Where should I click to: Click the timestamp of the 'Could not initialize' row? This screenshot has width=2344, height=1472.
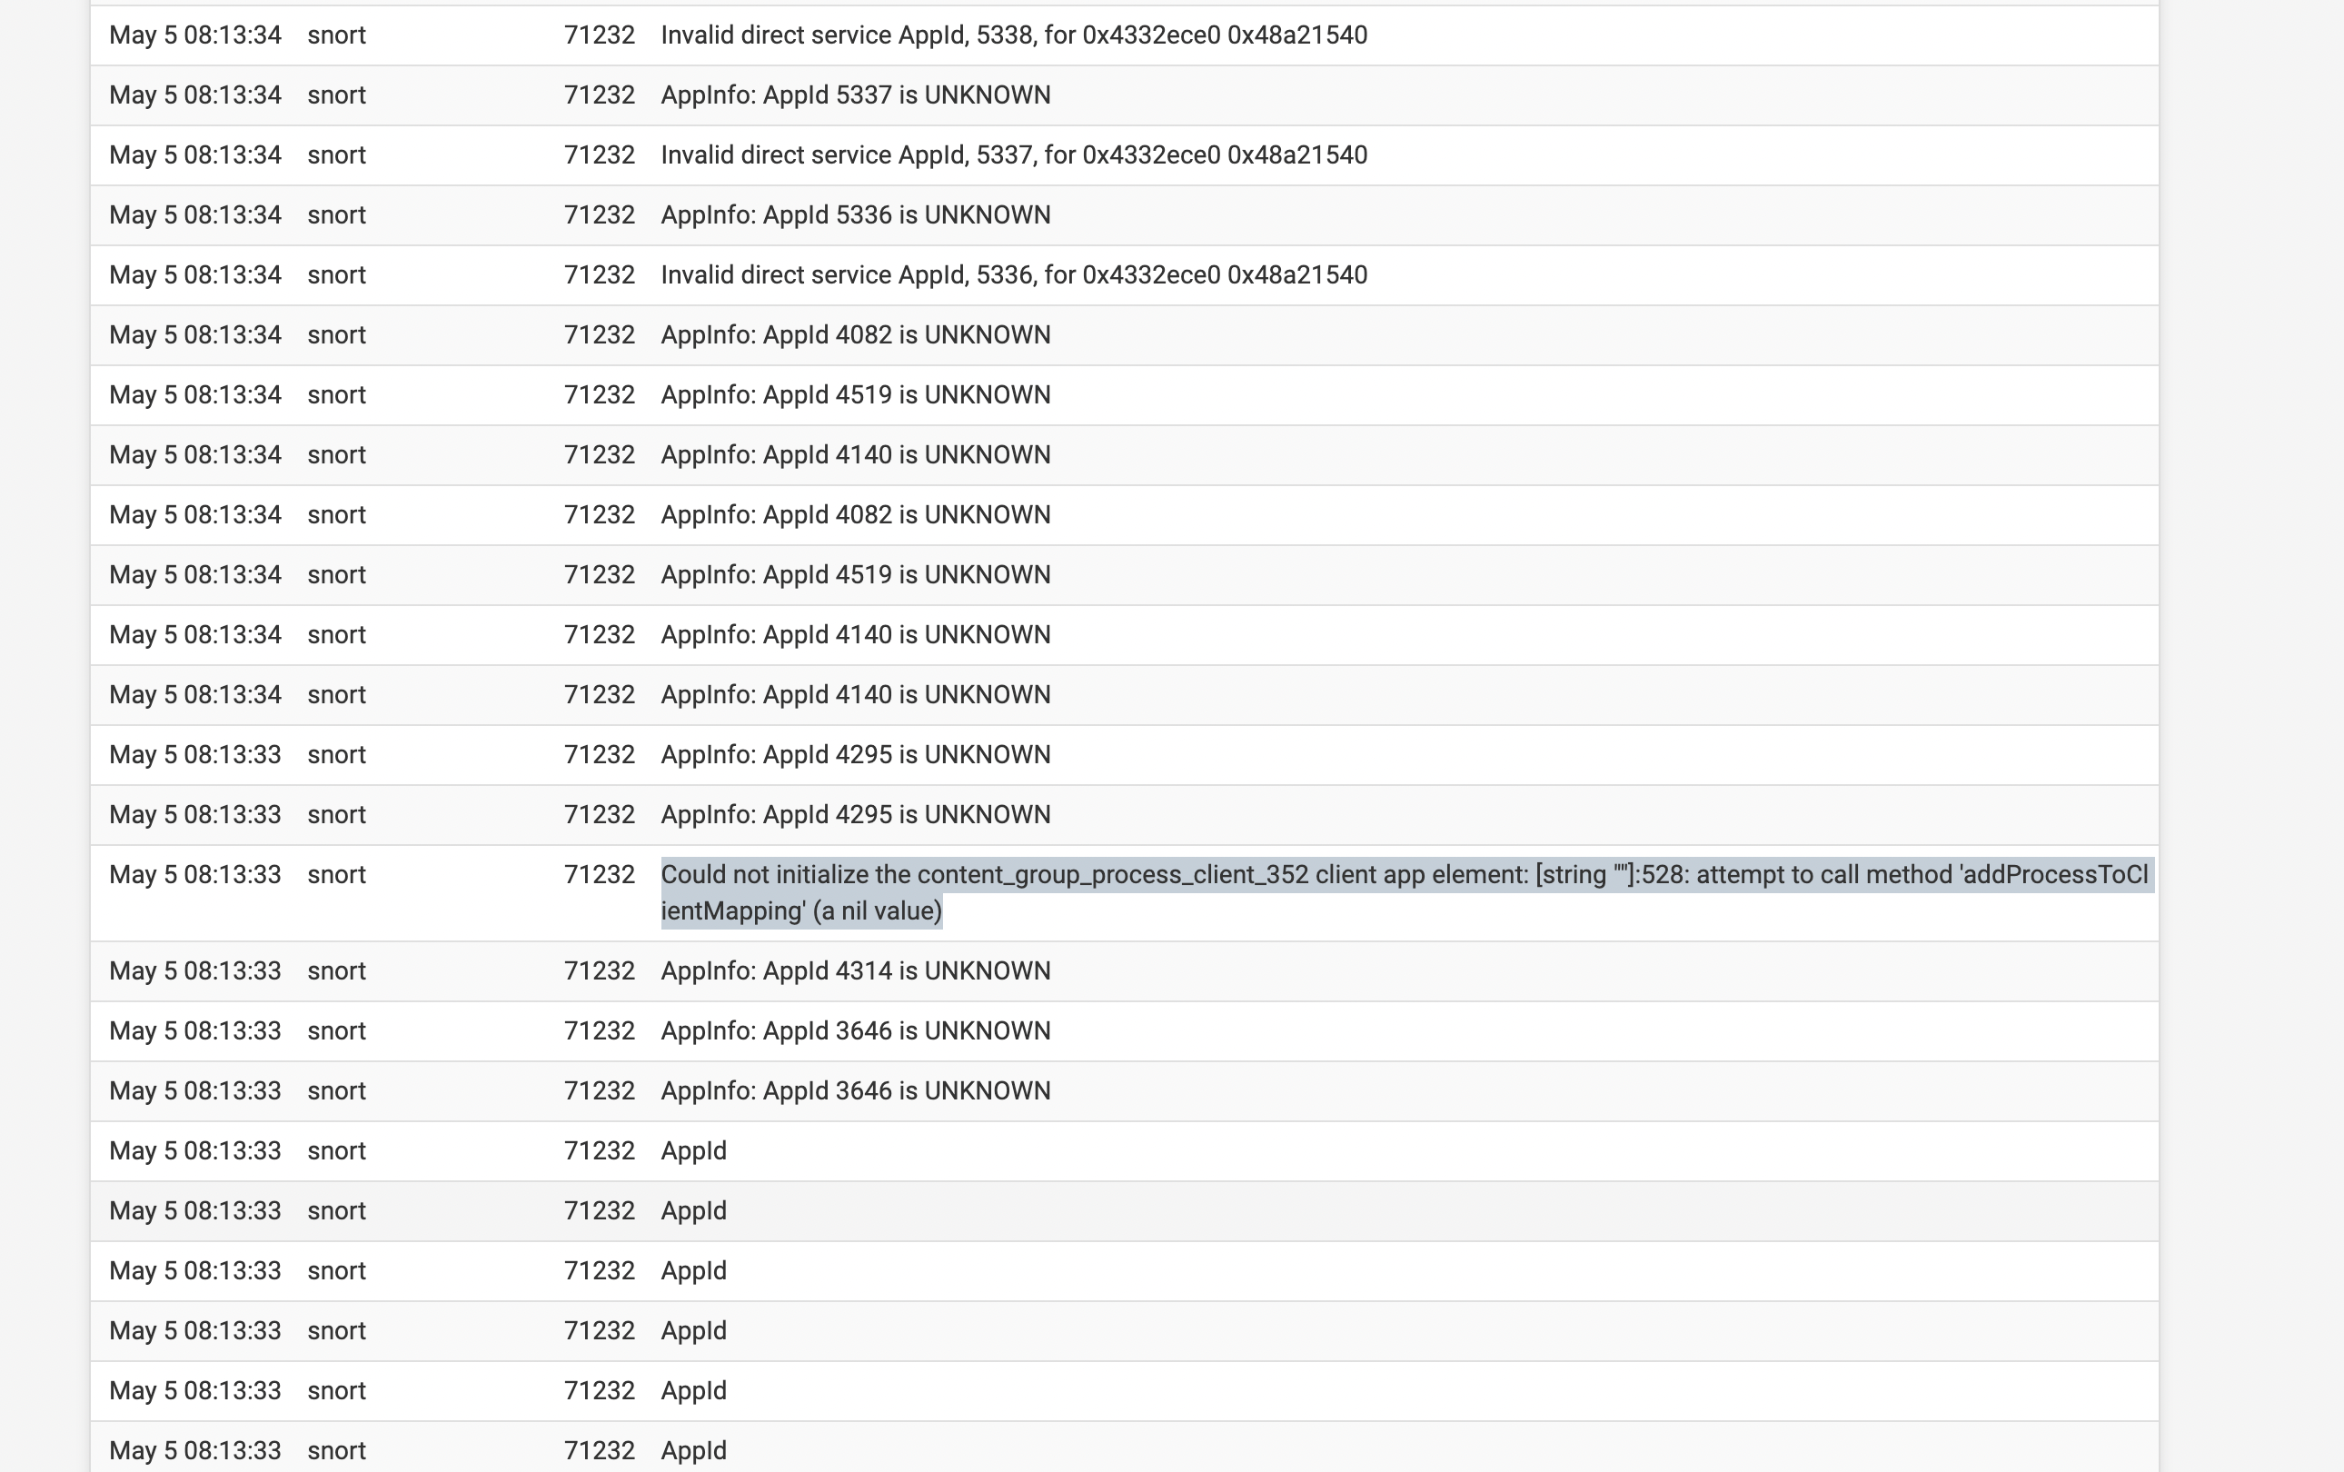pos(194,874)
